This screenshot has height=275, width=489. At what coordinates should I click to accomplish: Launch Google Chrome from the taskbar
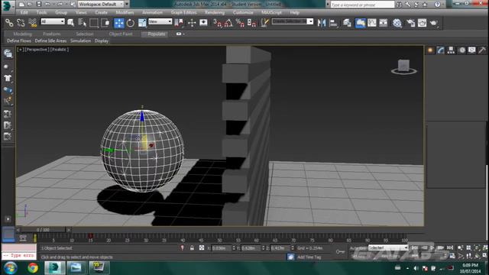point(33,268)
